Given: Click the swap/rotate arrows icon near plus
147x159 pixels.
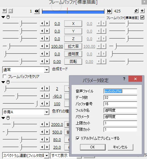Looking at the screenshot, I should (136, 11).
